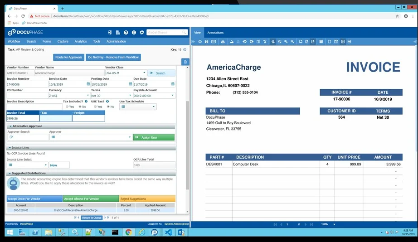The image size is (418, 242).
Task: Collapse the Alternative Approval section
Action: pyautogui.click(x=11, y=126)
